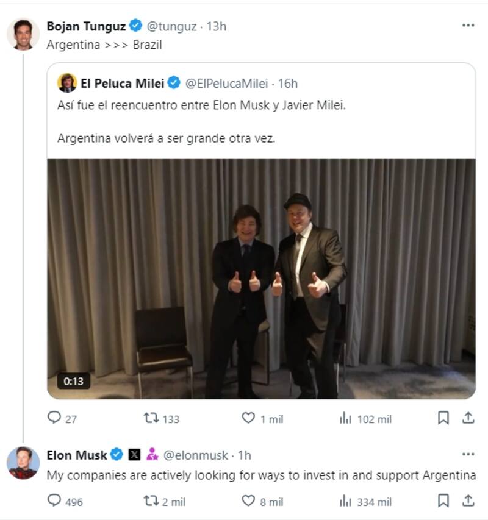Share Bojan Tunguz's tweet
This screenshot has height=520, width=488.
[468, 418]
